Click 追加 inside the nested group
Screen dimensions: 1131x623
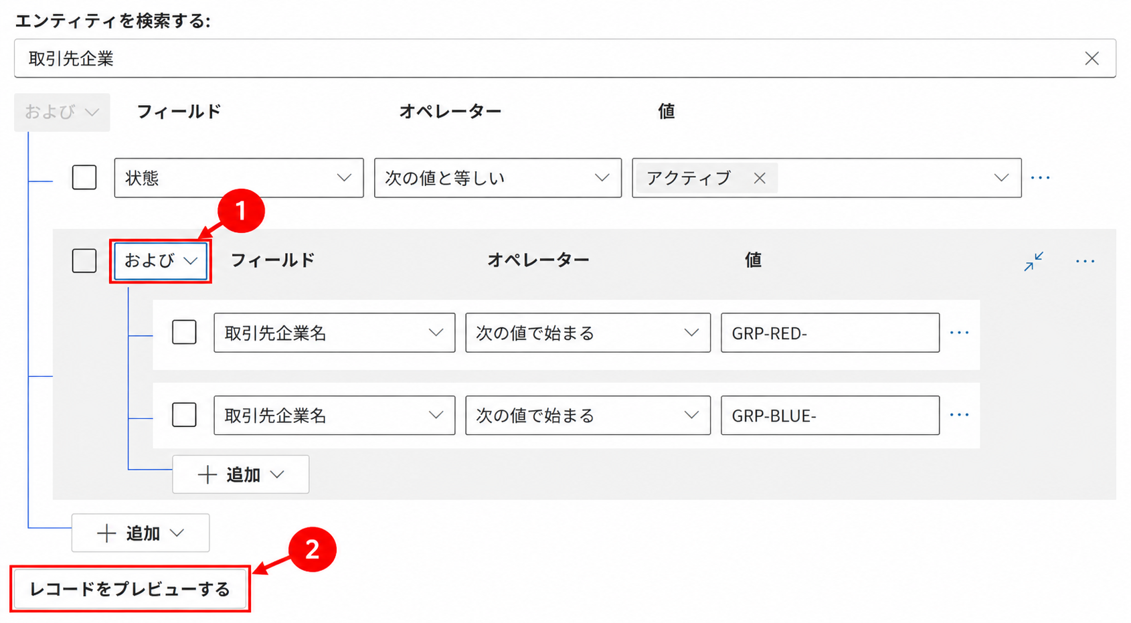click(241, 474)
